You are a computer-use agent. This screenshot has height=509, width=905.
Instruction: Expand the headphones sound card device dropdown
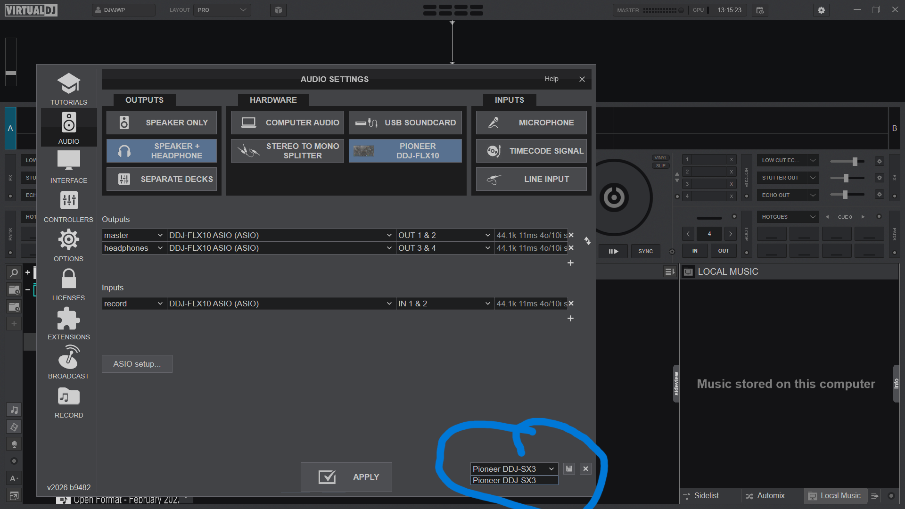click(281, 248)
